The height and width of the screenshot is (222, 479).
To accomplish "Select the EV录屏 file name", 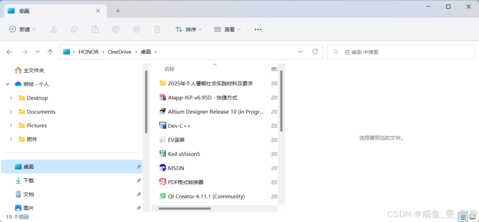I will coord(176,140).
